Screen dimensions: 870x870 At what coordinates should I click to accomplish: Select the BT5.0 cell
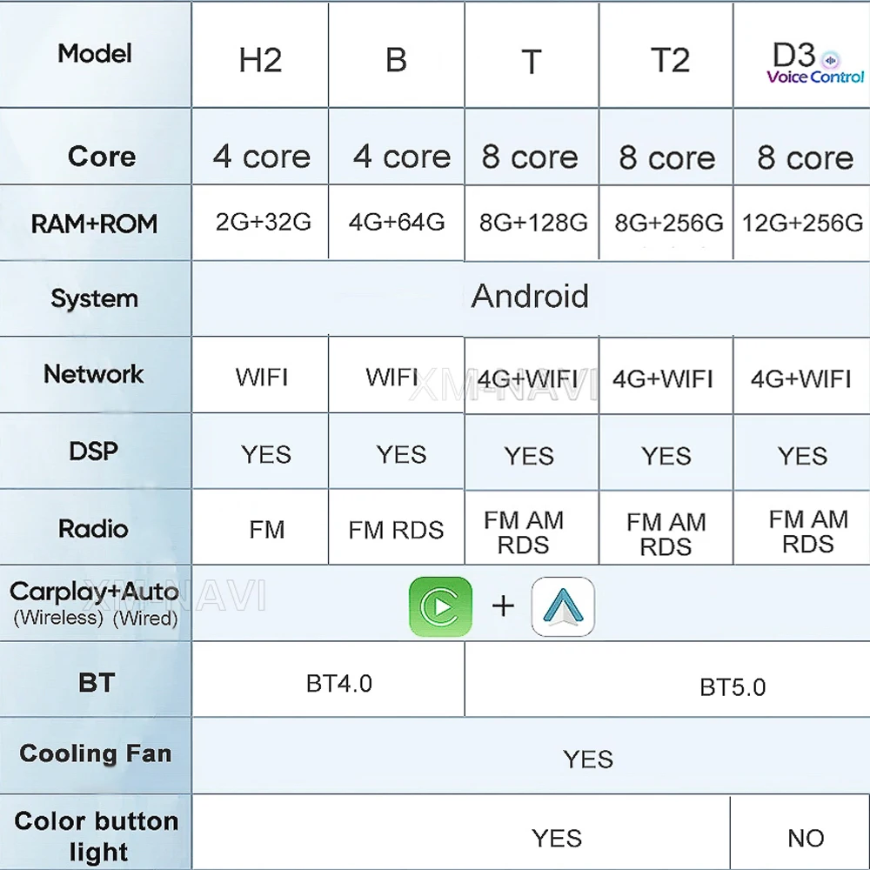point(733,687)
